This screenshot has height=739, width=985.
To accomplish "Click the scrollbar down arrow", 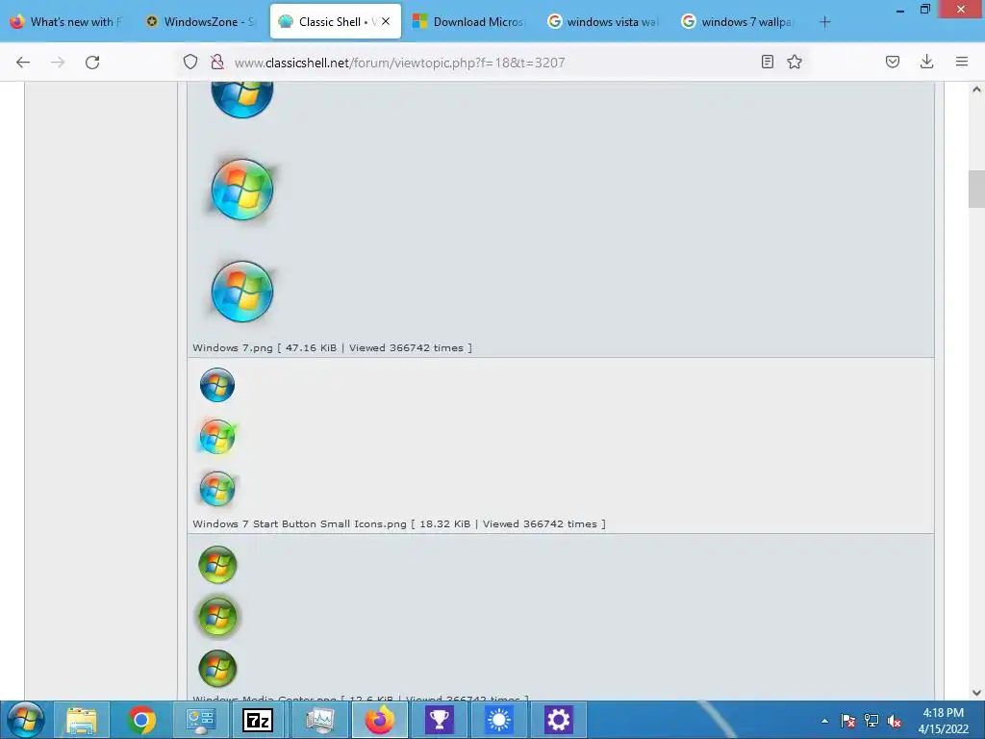I will (976, 693).
